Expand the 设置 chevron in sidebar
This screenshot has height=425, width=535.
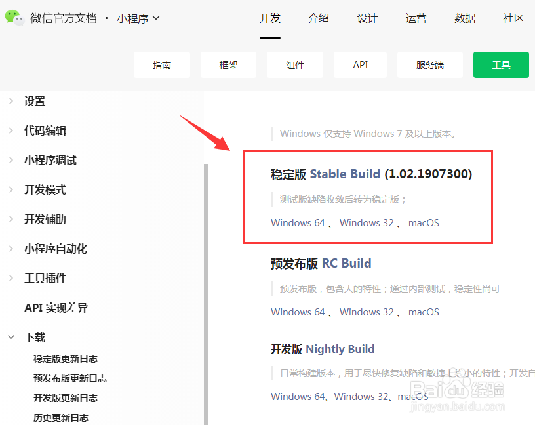point(11,101)
